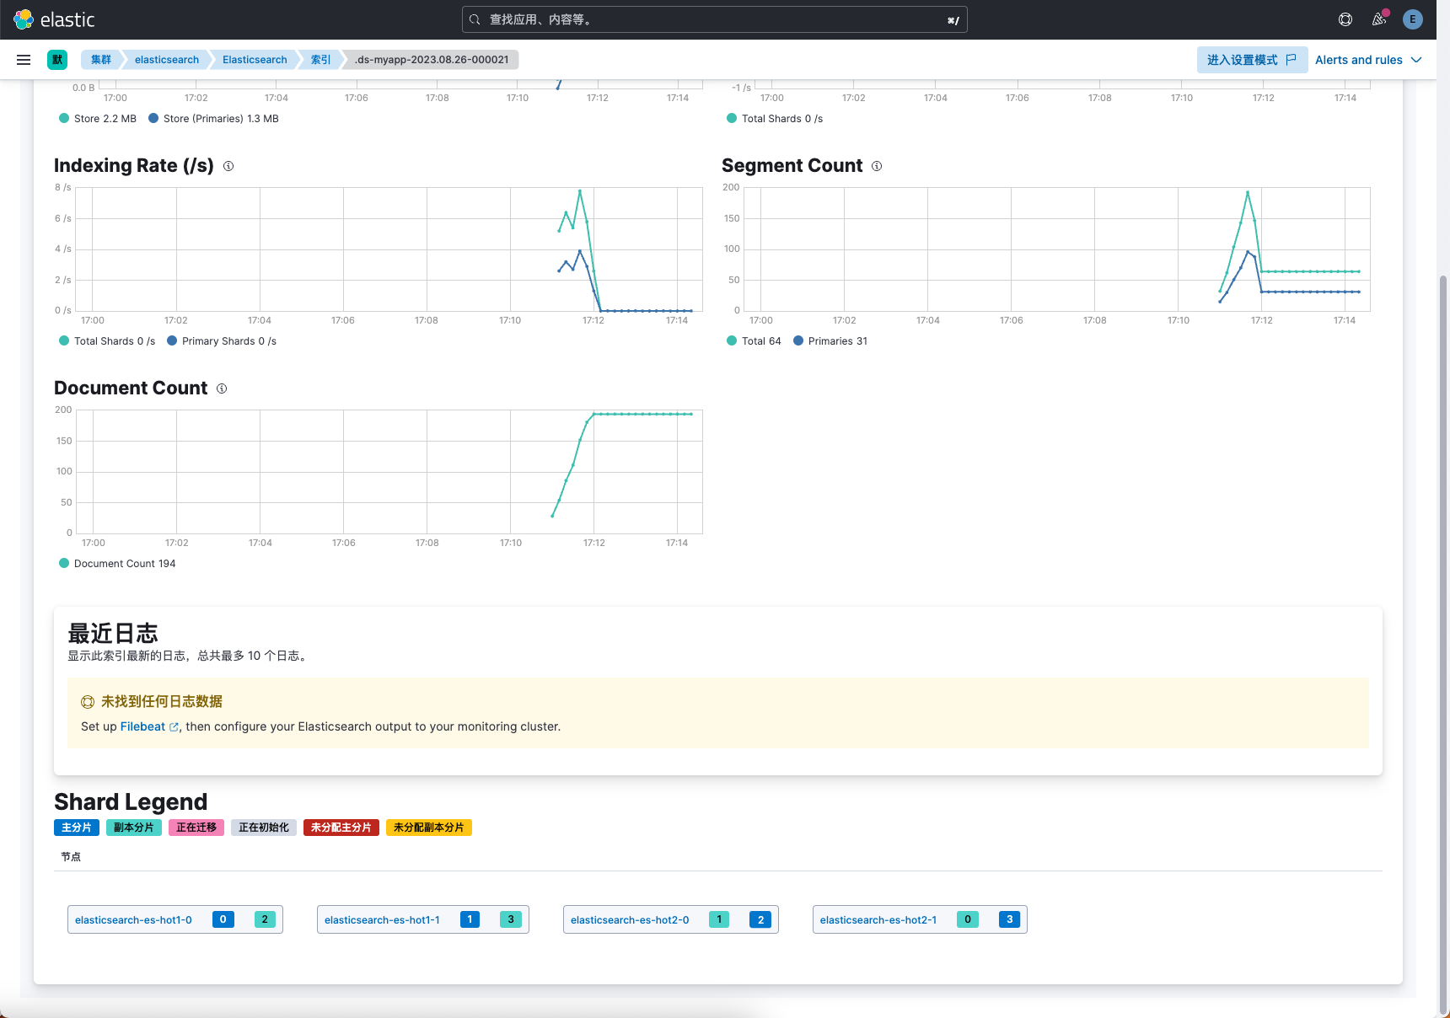Click primary shard 0 on hot1-0

click(x=223, y=919)
